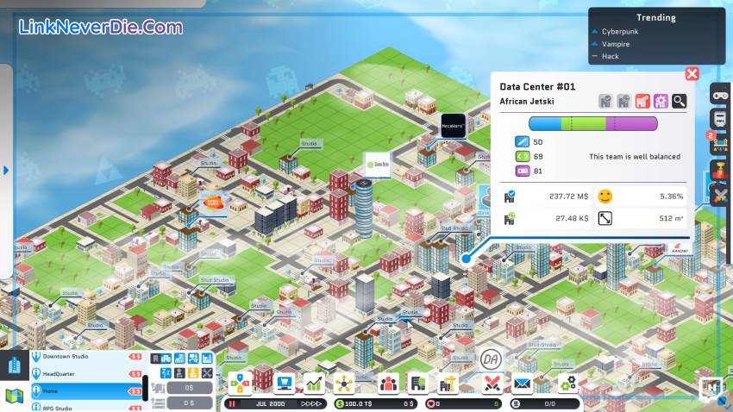
Task: Expand the left side panel arrow
Action: (6, 170)
